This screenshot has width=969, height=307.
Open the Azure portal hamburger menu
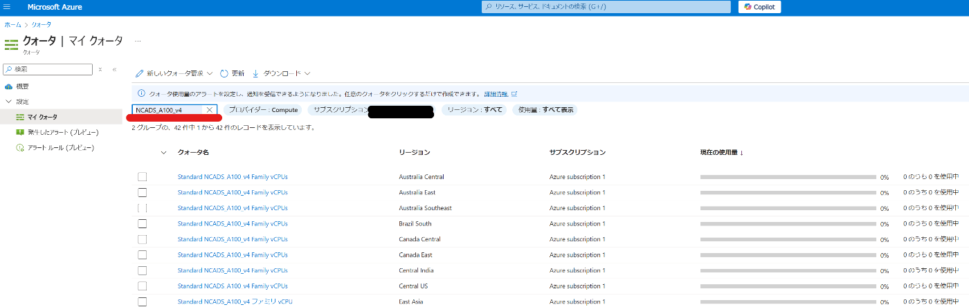pos(8,7)
